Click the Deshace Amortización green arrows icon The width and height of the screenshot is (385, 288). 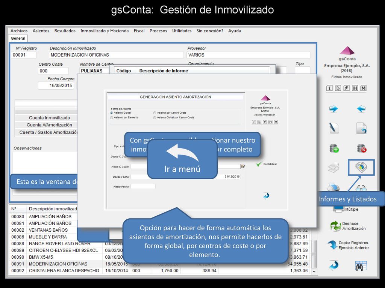pos(335,226)
